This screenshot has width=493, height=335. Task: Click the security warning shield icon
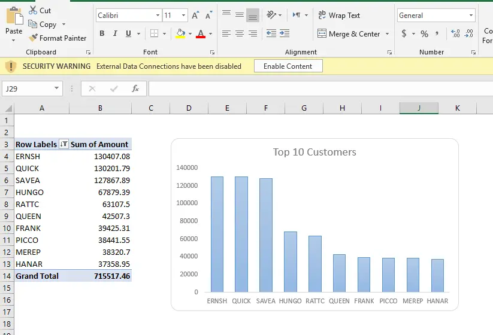pyautogui.click(x=11, y=66)
